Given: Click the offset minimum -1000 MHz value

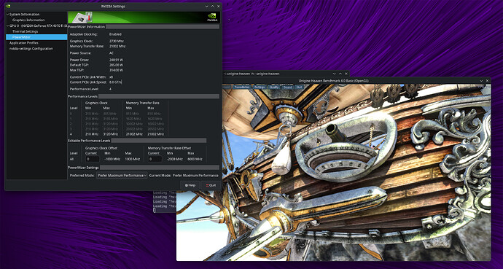Looking at the screenshot, I should [112, 159].
